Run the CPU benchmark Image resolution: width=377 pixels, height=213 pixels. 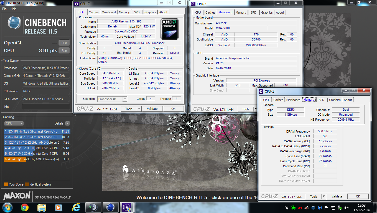(64, 51)
